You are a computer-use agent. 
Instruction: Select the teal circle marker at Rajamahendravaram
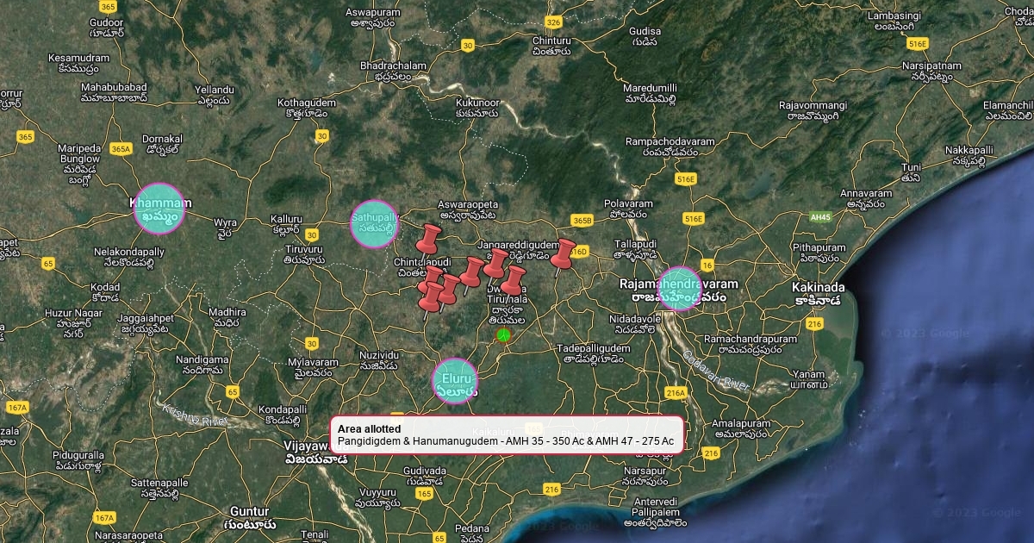(x=680, y=289)
